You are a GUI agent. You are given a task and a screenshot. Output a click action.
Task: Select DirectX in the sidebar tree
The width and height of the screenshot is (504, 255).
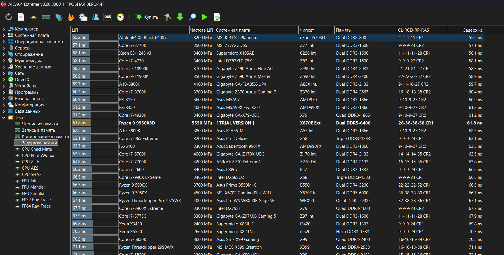point(22,80)
